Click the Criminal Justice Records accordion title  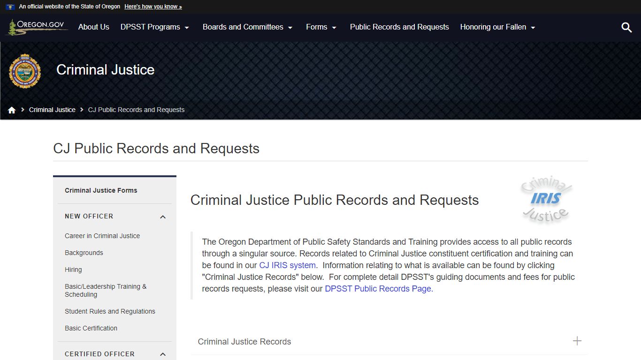[244, 342]
